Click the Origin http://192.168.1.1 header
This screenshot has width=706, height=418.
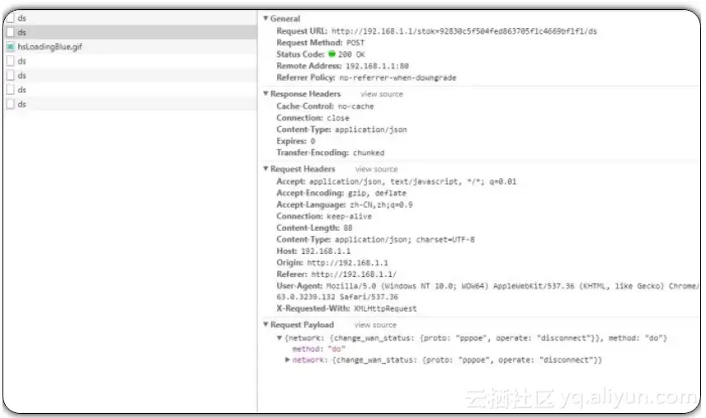(332, 263)
